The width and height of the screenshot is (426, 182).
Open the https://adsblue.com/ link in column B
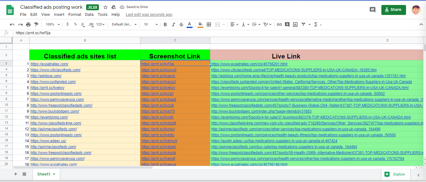point(46,76)
